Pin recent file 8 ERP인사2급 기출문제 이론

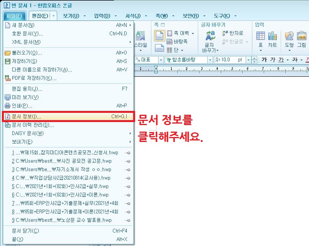pyautogui.click(x=128, y=212)
